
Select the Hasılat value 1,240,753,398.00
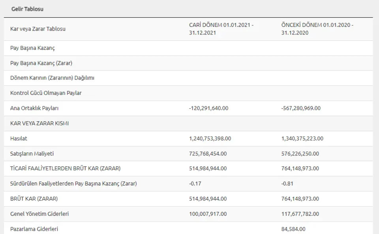point(210,138)
